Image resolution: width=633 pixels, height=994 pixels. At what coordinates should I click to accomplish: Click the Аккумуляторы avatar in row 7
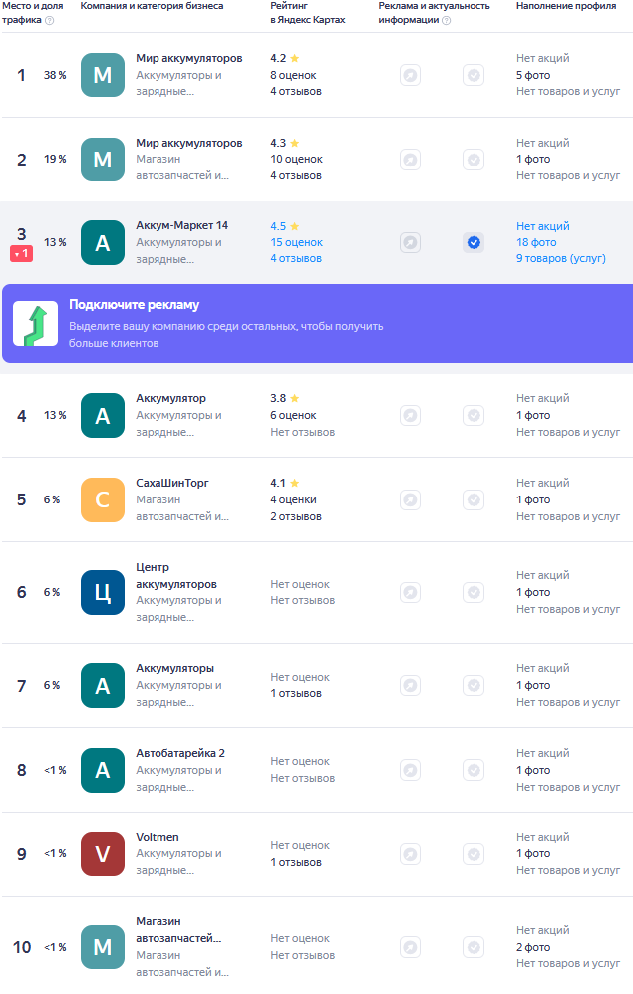(x=103, y=685)
